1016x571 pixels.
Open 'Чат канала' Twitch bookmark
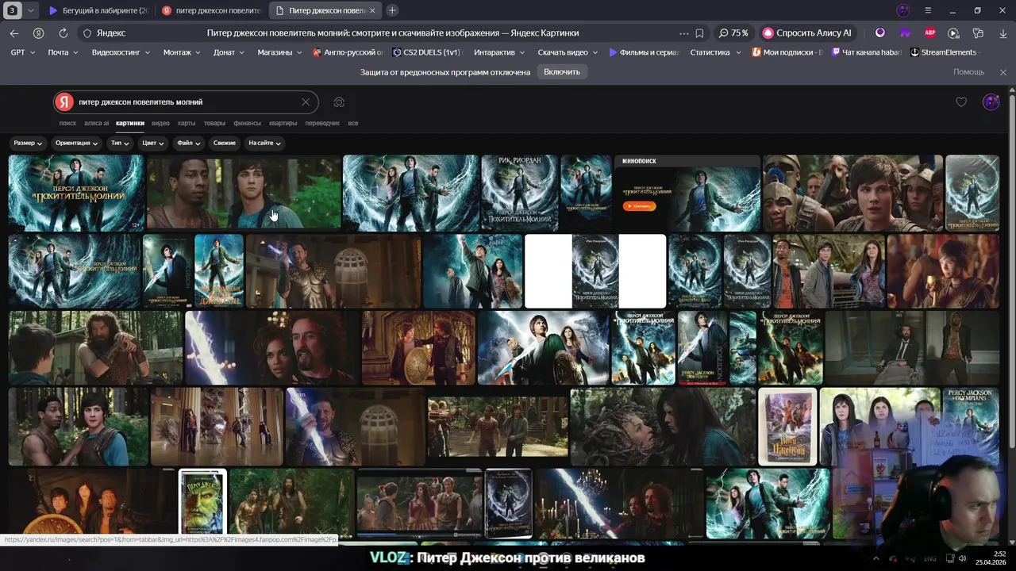[x=868, y=52]
